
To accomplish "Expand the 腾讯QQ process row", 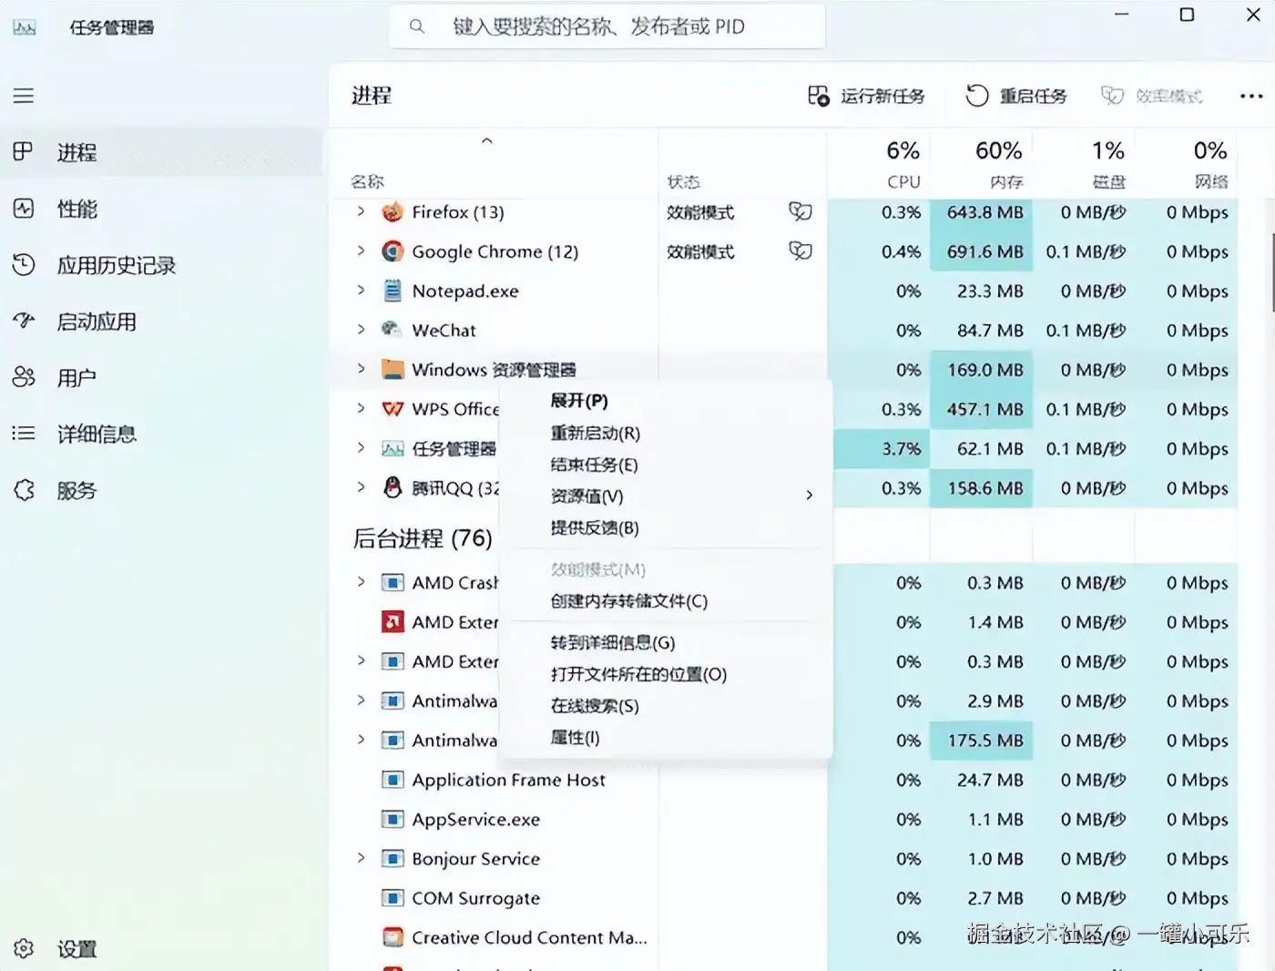I will pyautogui.click(x=361, y=486).
